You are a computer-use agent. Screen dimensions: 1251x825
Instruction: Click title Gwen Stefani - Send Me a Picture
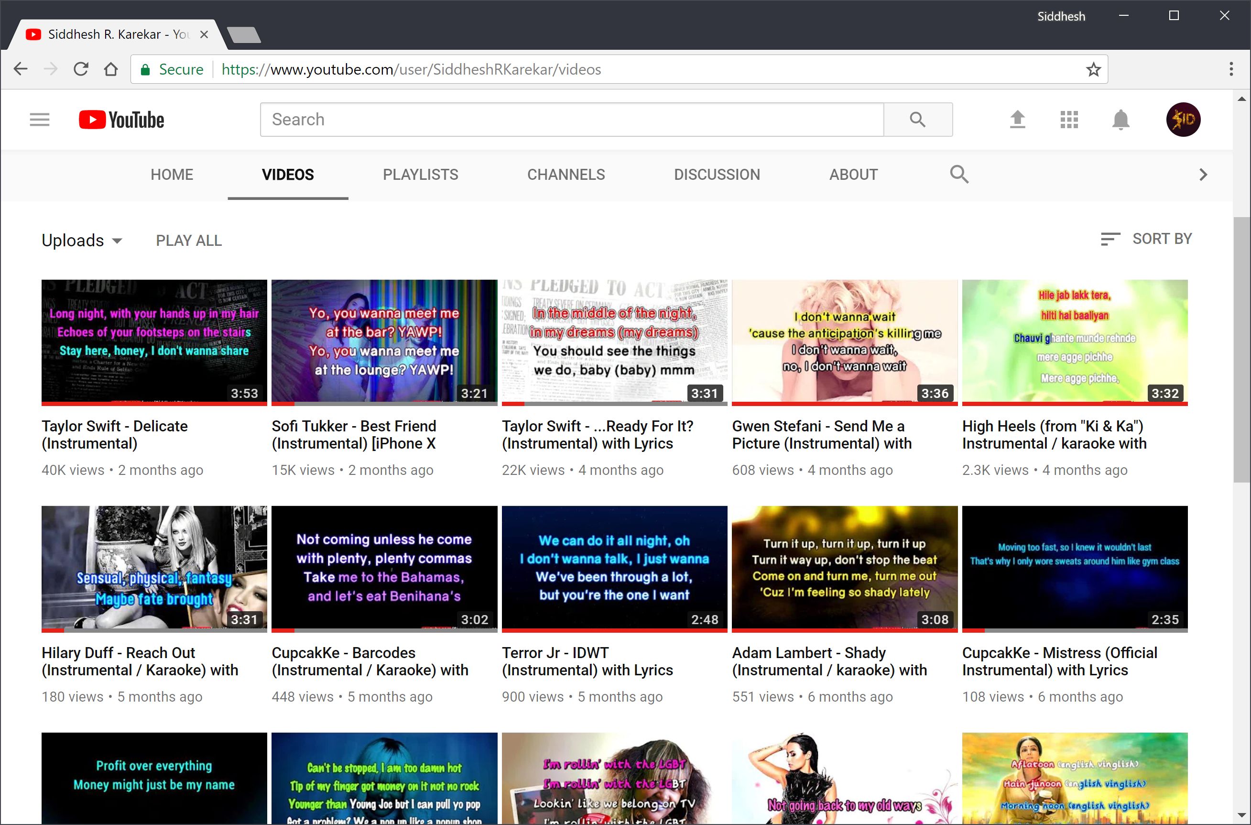(822, 435)
